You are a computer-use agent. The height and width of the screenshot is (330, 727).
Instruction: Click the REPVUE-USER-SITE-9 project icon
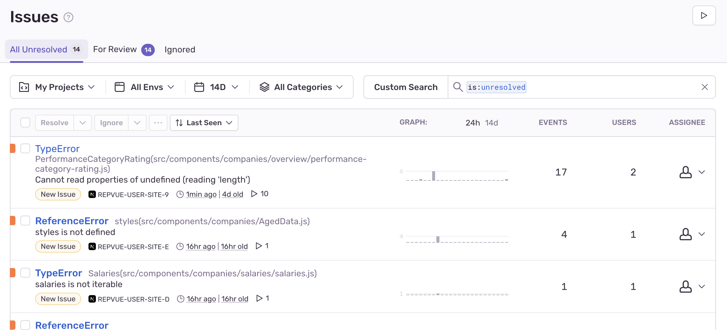click(x=92, y=195)
